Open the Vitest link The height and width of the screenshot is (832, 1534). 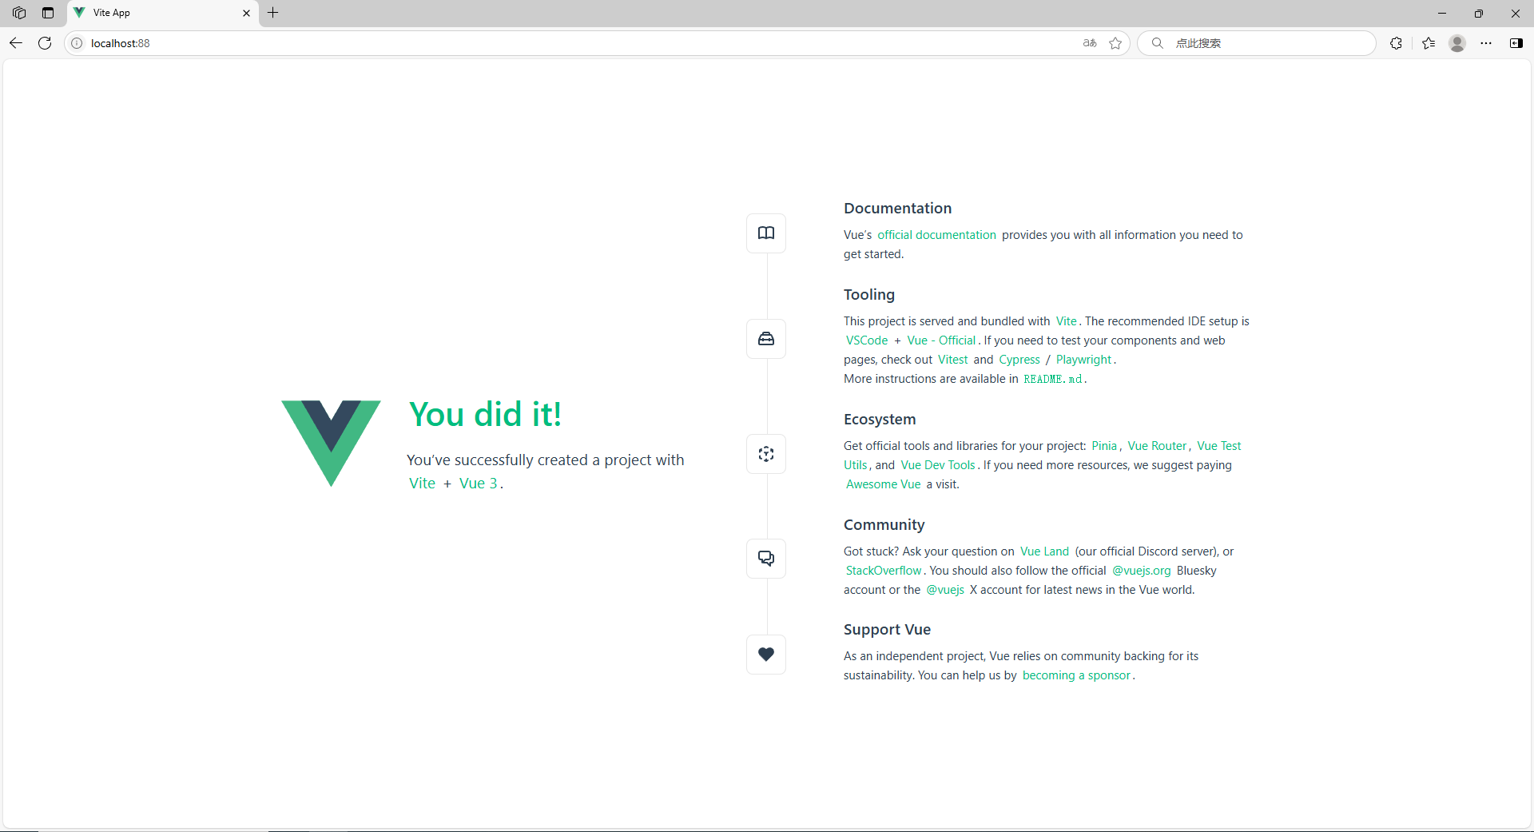pos(952,360)
